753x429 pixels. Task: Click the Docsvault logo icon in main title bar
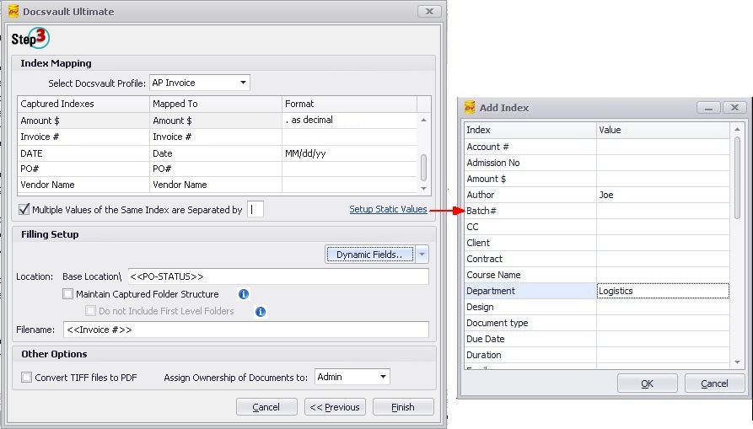pyautogui.click(x=13, y=11)
